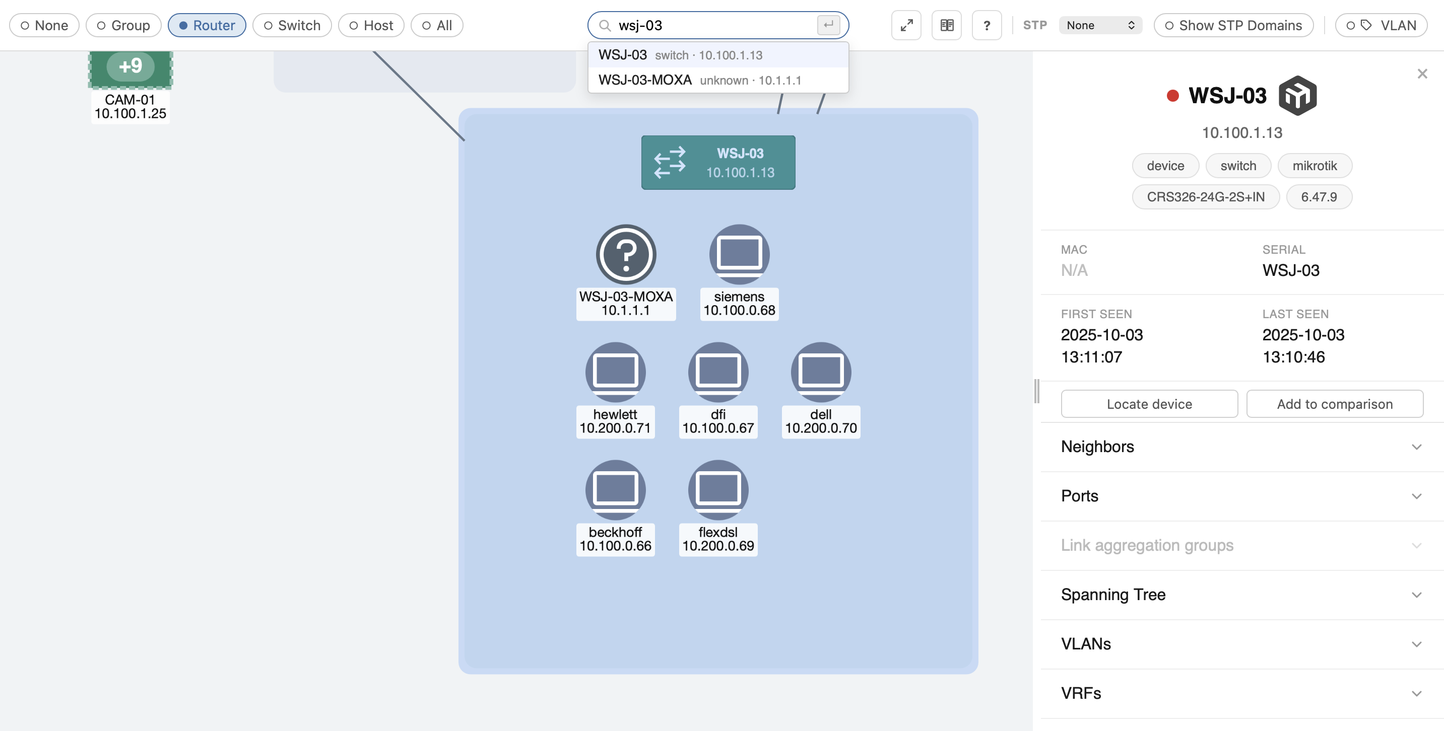Viewport: 1444px width, 731px height.
Task: Expand the Spanning Tree section
Action: [x=1241, y=595]
